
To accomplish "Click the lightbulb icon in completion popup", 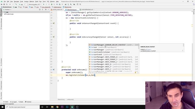I will [x=136, y=73].
